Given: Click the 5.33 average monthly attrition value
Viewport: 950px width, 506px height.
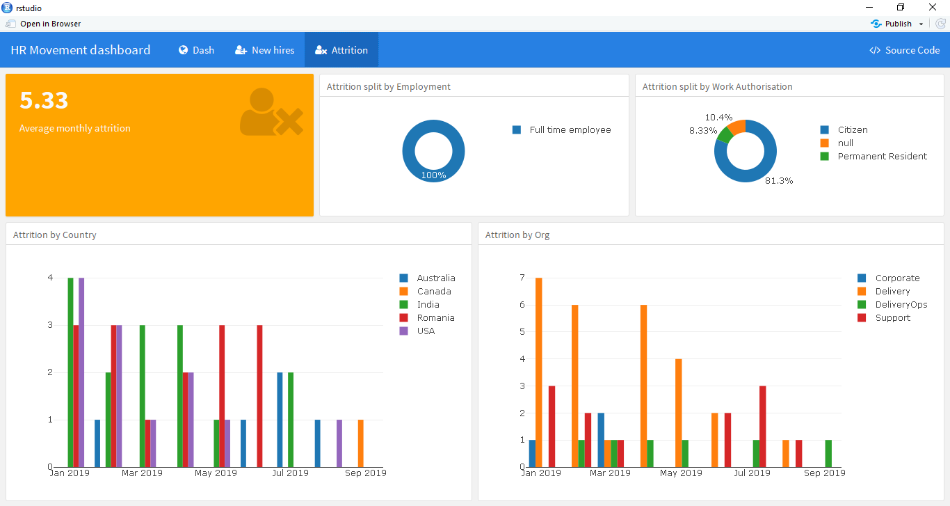Looking at the screenshot, I should pyautogui.click(x=44, y=101).
